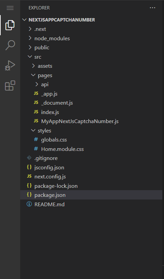This screenshot has height=279, width=164.
Task: Open the MyAppNextJsCaptchaNumber.js file
Action: click(80, 121)
